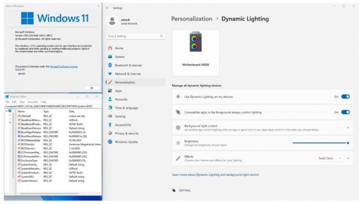Screen dimensions: 363x204
Task: Open Edit menu in Registry Editor
Action: (14, 102)
